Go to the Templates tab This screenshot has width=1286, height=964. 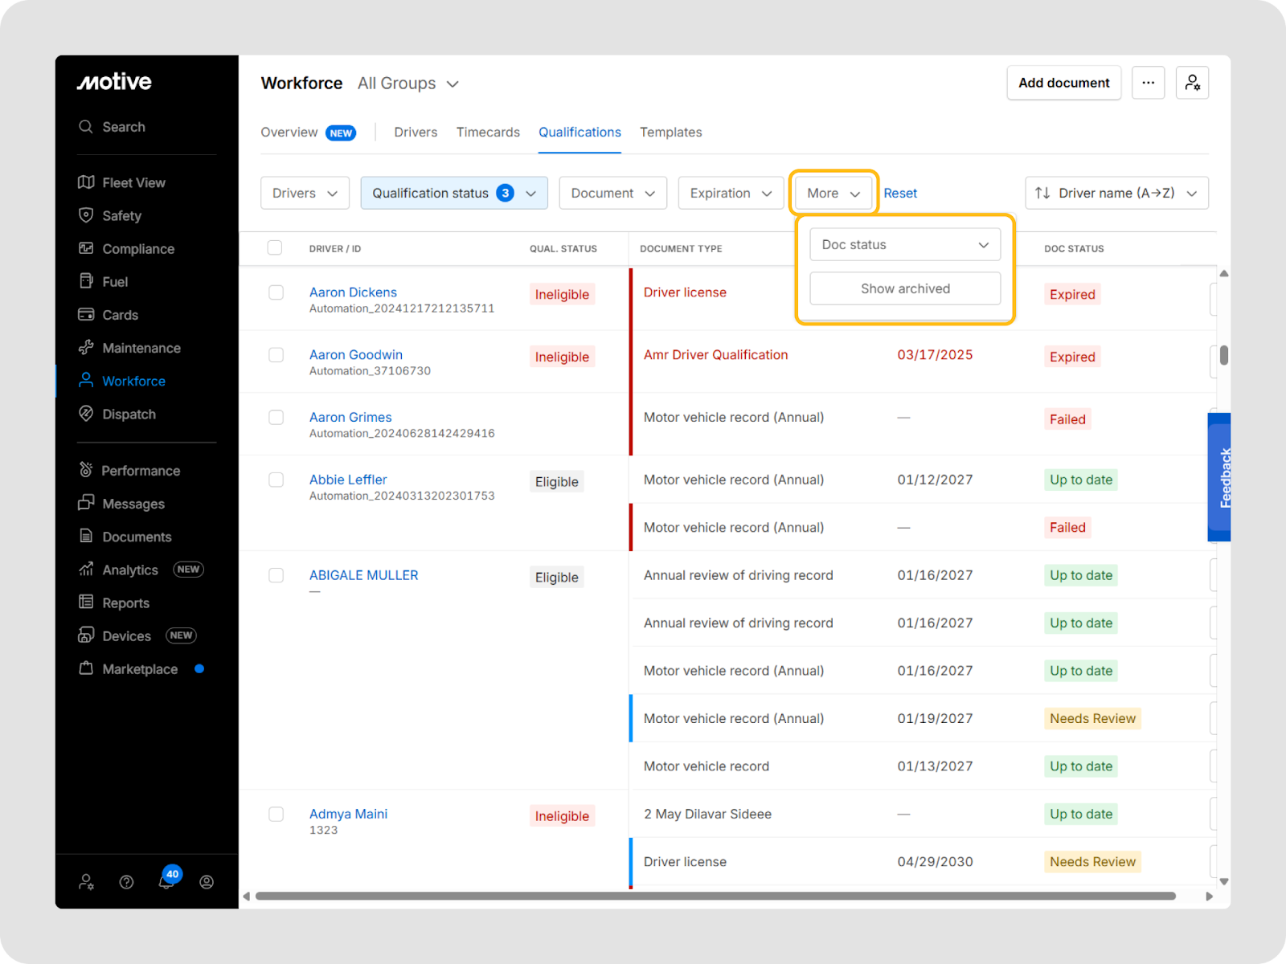tap(670, 132)
